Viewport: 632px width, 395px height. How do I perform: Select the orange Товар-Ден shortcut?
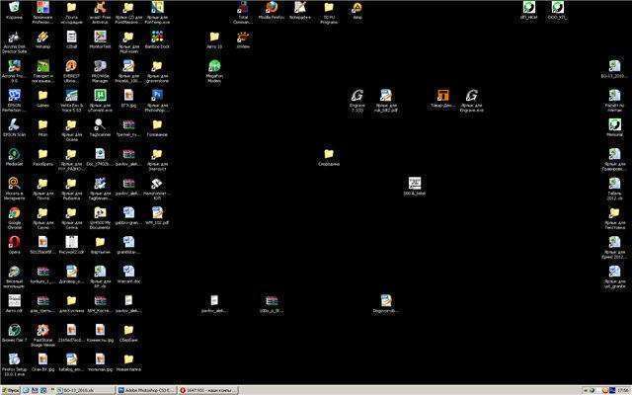[x=443, y=99]
